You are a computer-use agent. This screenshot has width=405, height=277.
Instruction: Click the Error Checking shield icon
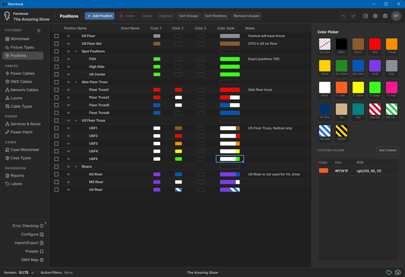point(42,226)
